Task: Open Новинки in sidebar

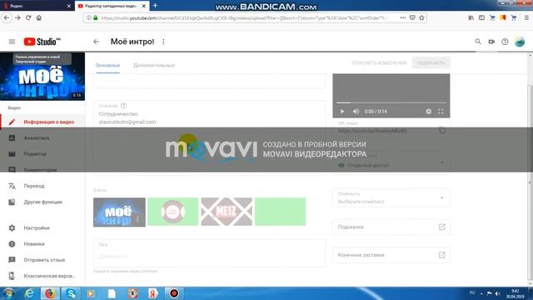Action: tap(42, 243)
